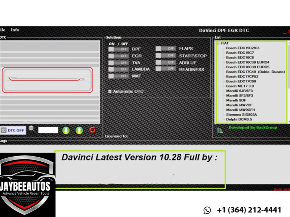The width and height of the screenshot is (290, 217).
Task: Click the green up arrow button
Action: pos(79,130)
